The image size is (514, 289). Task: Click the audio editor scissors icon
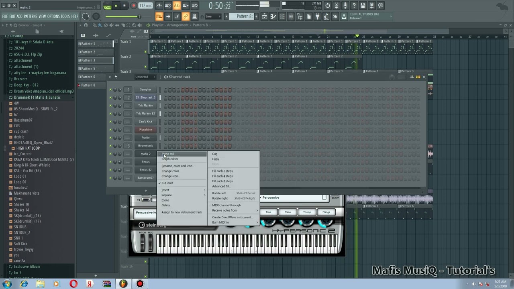coord(337,6)
